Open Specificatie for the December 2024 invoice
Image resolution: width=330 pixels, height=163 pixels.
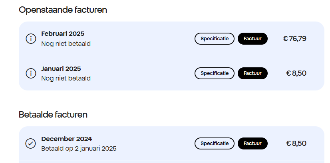point(215,143)
